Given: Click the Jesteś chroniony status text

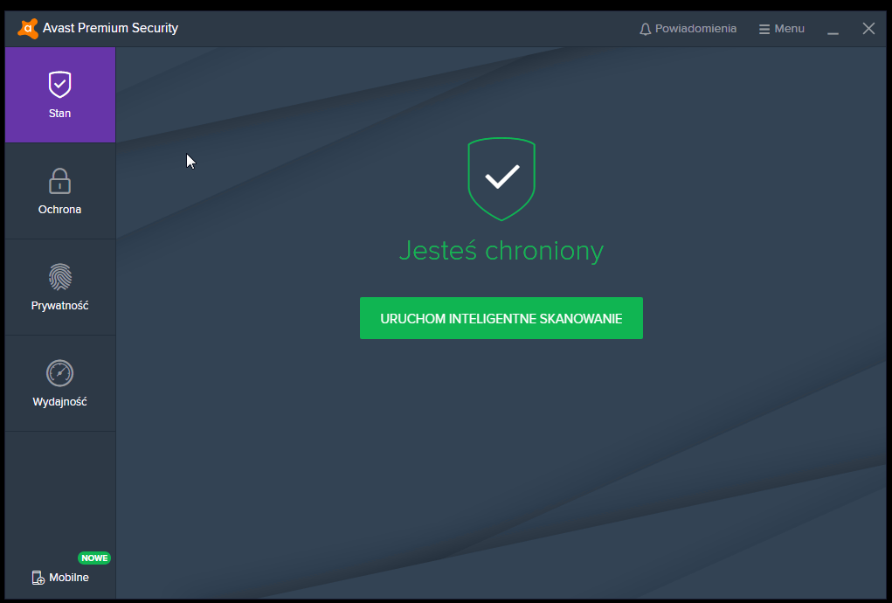Looking at the screenshot, I should [501, 251].
